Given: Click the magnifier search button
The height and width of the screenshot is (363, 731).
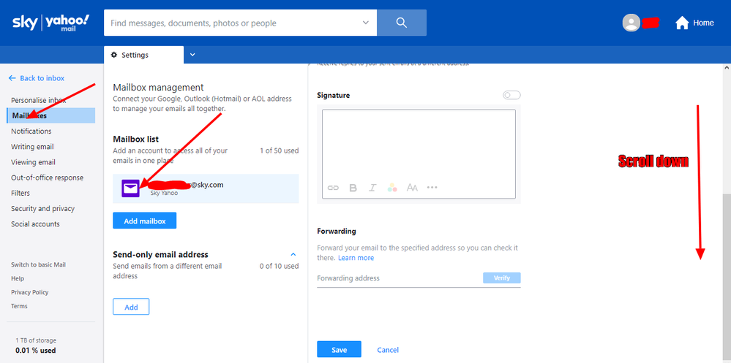Looking at the screenshot, I should point(401,23).
